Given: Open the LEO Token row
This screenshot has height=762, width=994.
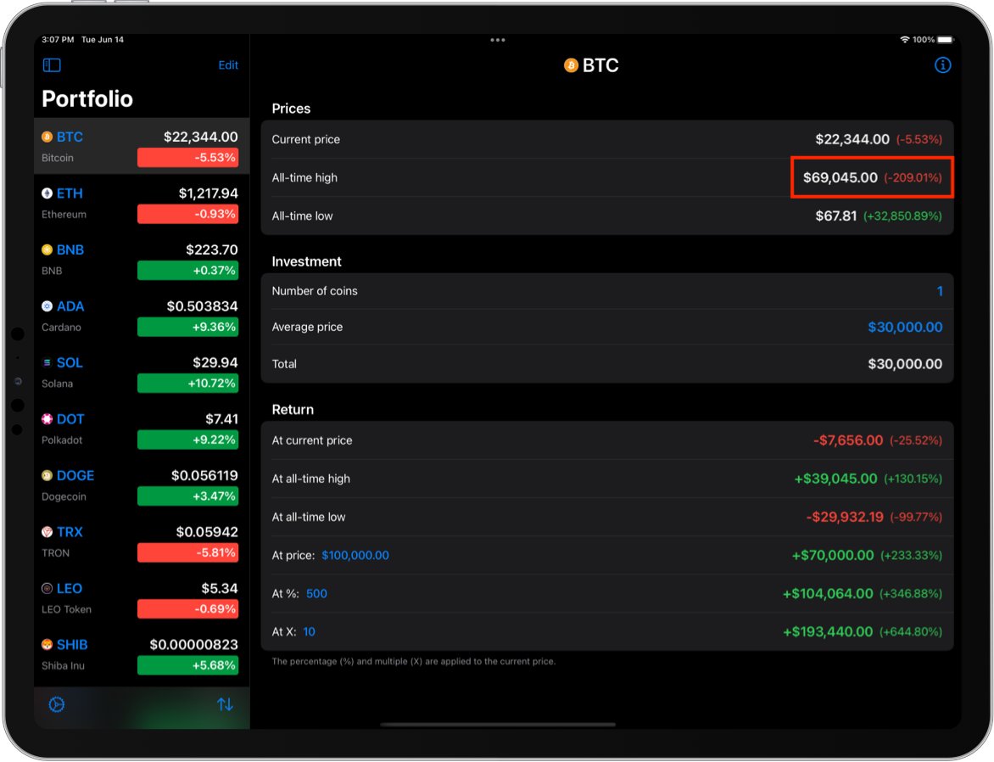Looking at the screenshot, I should point(142,598).
